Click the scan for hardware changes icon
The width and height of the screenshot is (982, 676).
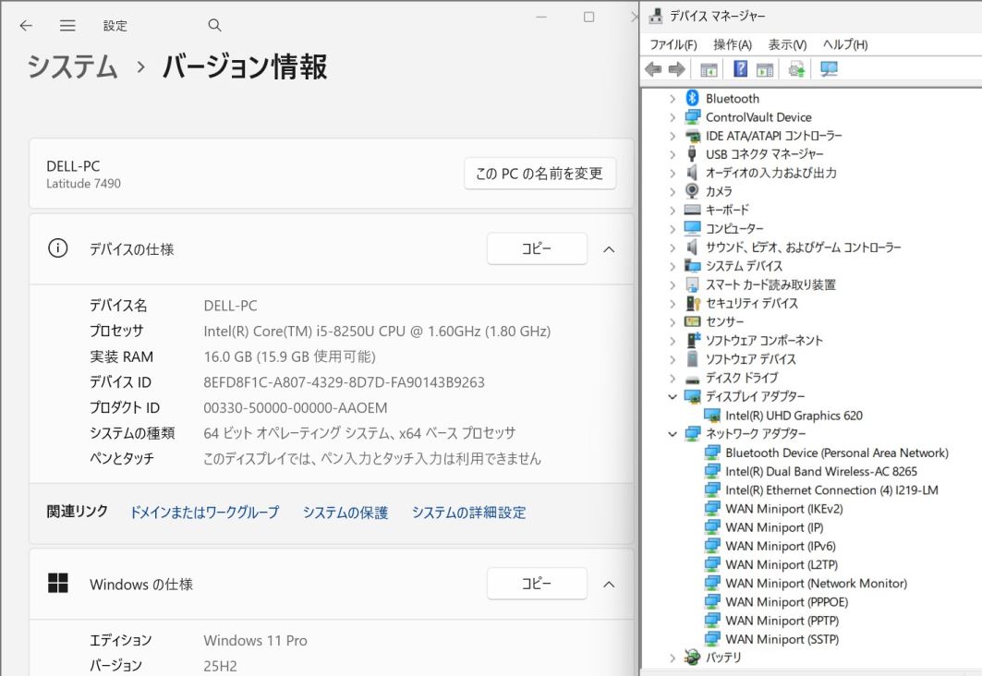coord(829,69)
